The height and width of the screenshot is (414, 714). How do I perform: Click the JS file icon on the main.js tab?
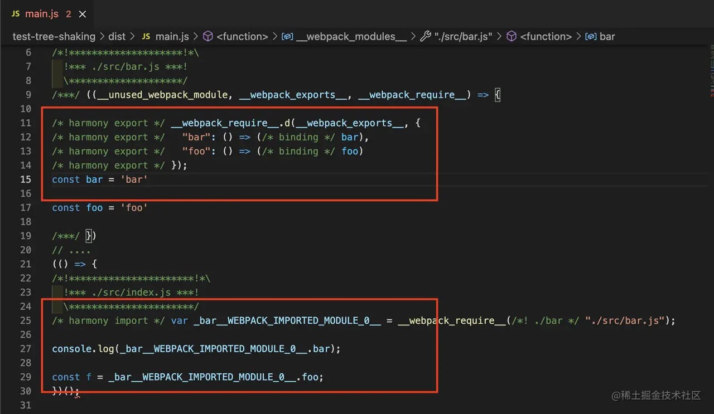[16, 14]
